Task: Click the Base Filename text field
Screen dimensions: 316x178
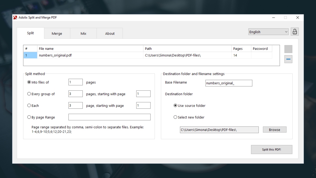Action: (x=229, y=83)
